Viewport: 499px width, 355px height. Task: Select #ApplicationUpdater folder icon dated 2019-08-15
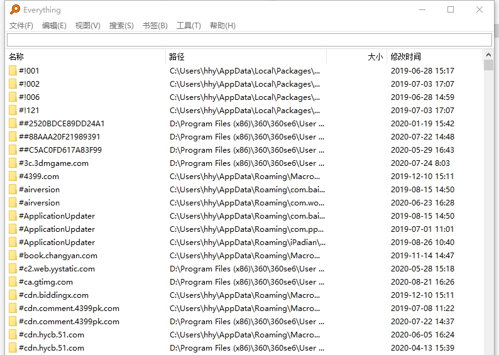tap(13, 216)
